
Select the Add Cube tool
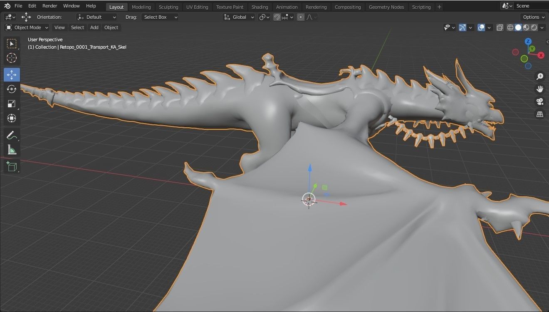(12, 167)
